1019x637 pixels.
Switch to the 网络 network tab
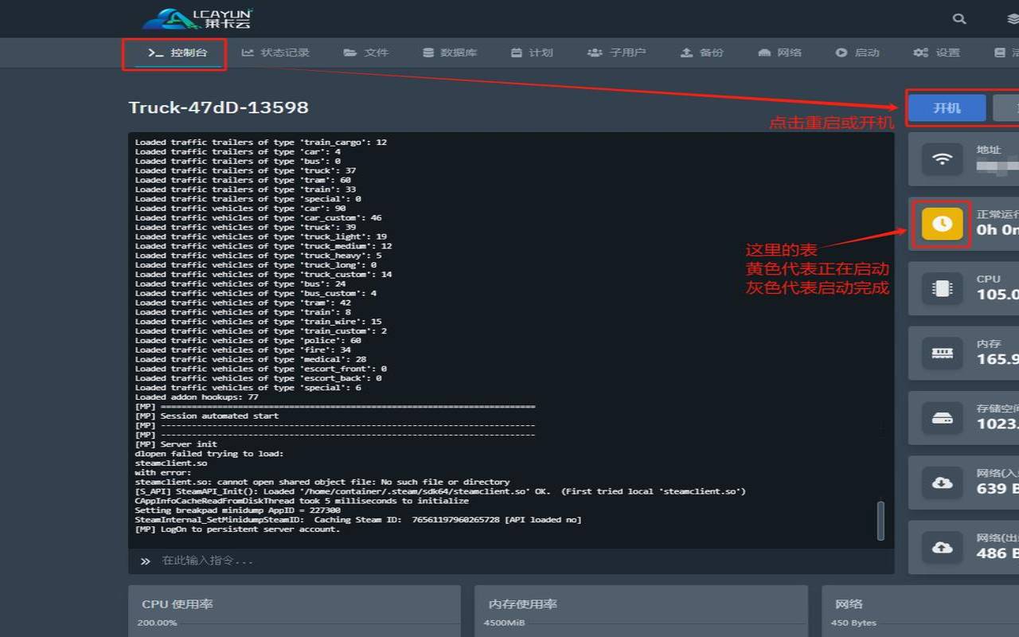[x=780, y=53]
